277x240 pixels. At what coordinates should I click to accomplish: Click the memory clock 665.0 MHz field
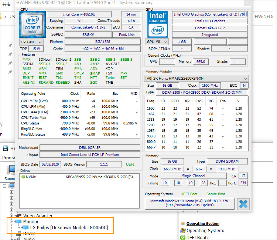pyautogui.click(x=172, y=169)
